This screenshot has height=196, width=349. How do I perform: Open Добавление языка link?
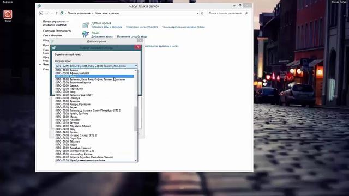(x=102, y=36)
